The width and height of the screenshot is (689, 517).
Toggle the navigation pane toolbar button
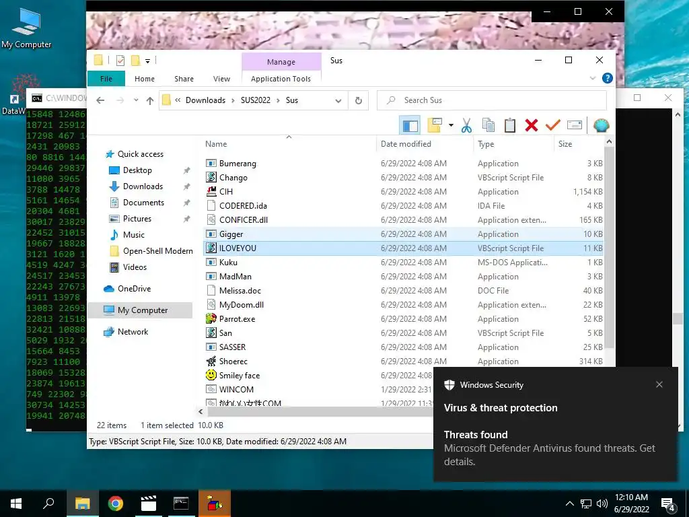click(410, 126)
